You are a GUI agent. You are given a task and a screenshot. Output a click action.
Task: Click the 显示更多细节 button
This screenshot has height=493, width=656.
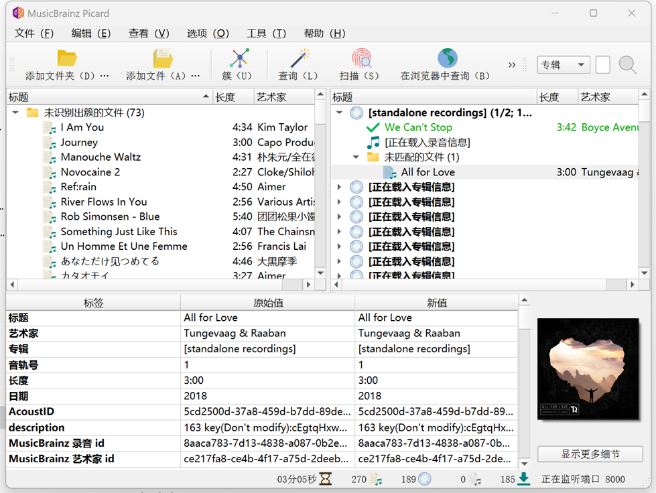pos(590,454)
